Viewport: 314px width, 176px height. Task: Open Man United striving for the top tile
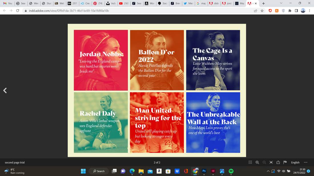click(x=157, y=123)
